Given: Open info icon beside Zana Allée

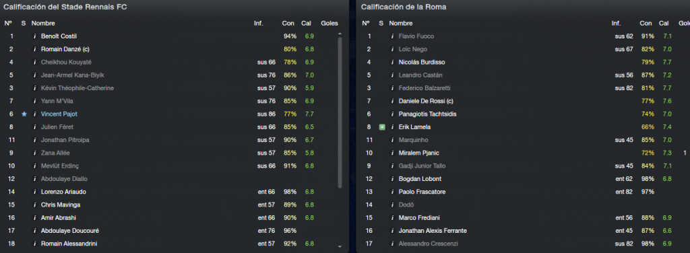Looking at the screenshot, I should pos(35,153).
